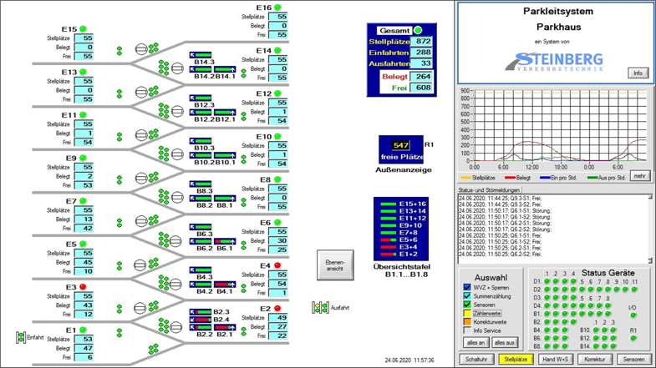The image size is (656, 368).
Task: Switch to the Schaltuhr mode
Action: click(476, 359)
